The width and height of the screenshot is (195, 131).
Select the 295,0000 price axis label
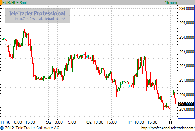[186, 23]
